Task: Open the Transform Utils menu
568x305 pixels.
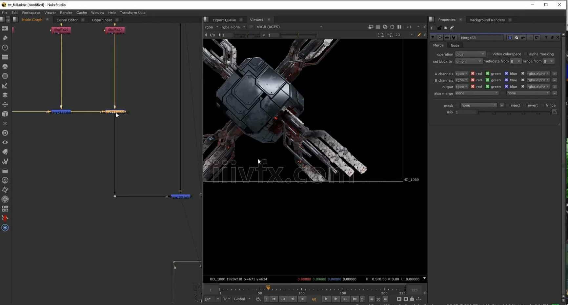Action: tap(132, 12)
